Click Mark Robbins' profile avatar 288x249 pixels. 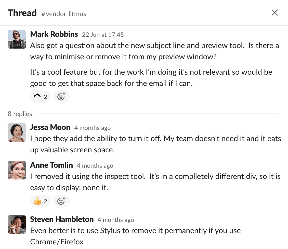tap(17, 39)
